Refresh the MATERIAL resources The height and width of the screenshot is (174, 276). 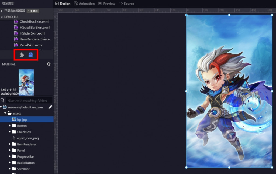click(49, 64)
